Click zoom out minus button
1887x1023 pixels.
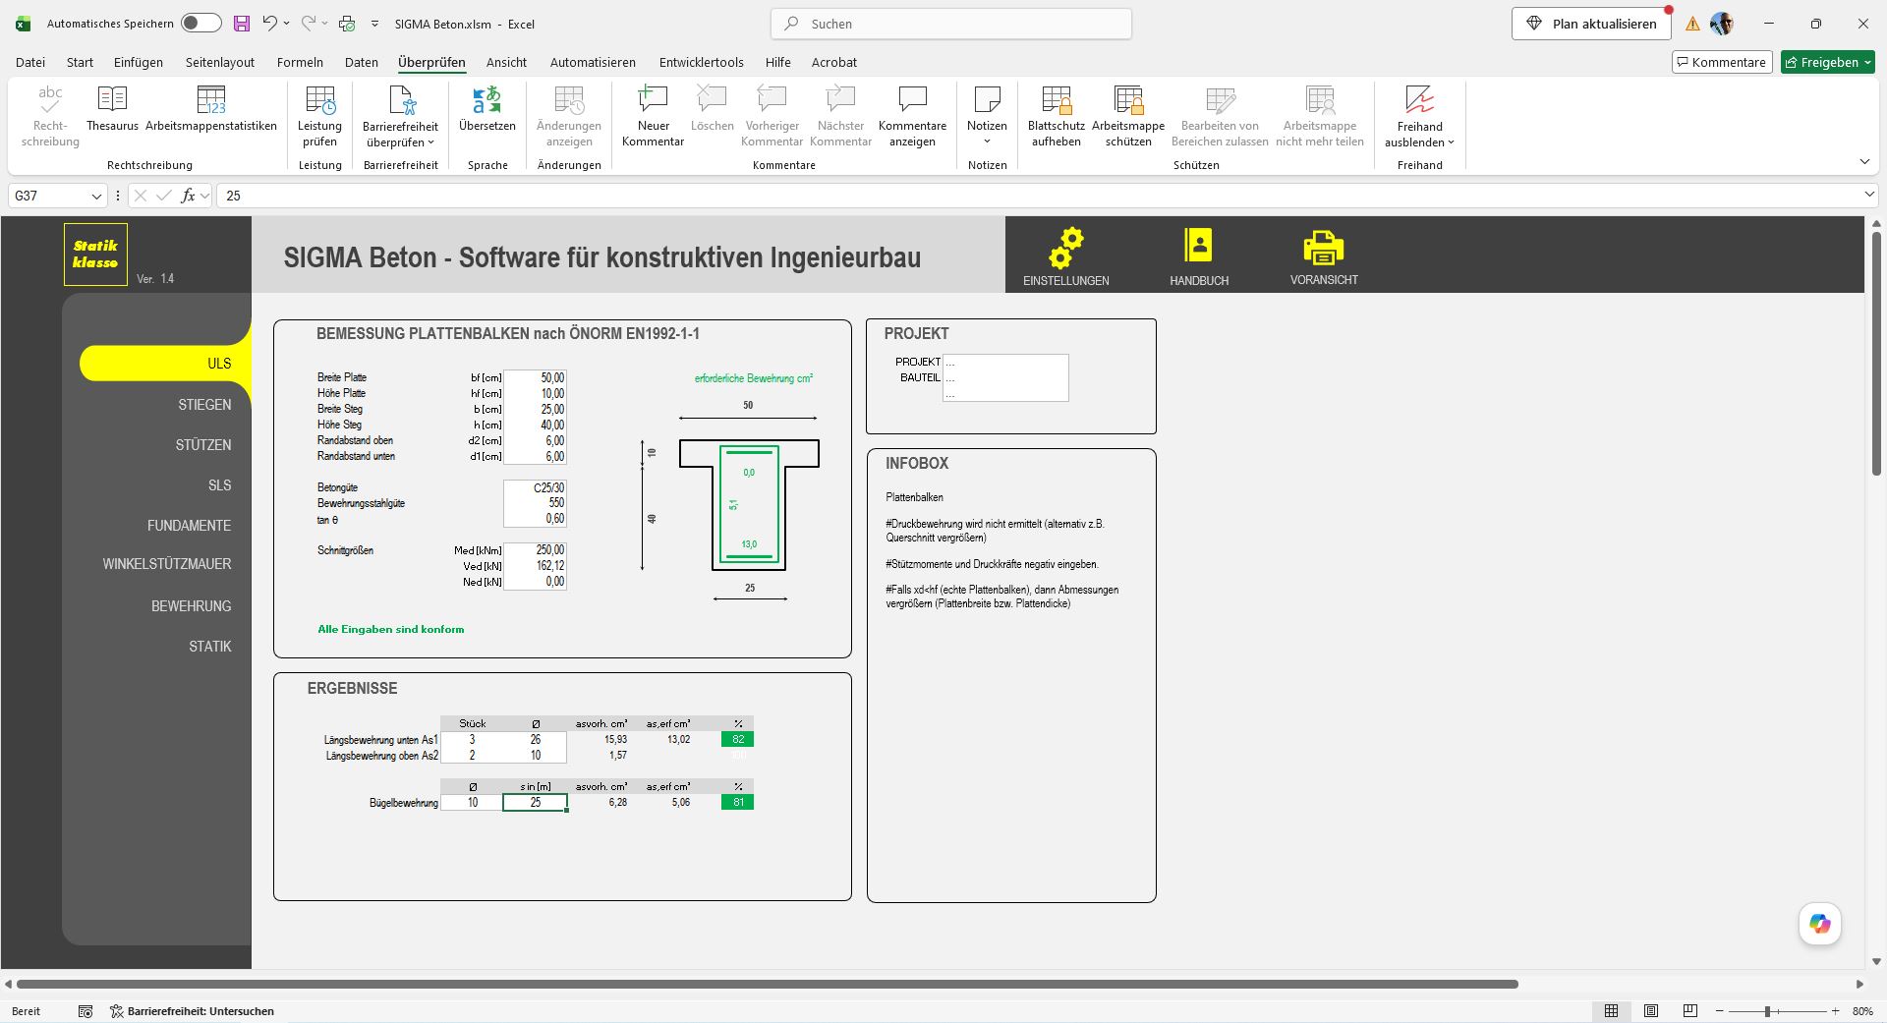pos(1719,1011)
